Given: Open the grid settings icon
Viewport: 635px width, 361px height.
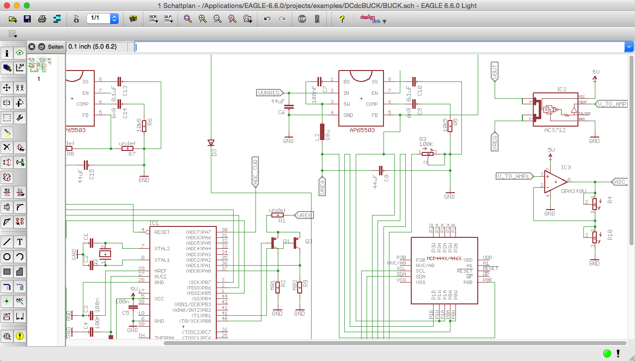Looking at the screenshot, I should click(x=13, y=34).
